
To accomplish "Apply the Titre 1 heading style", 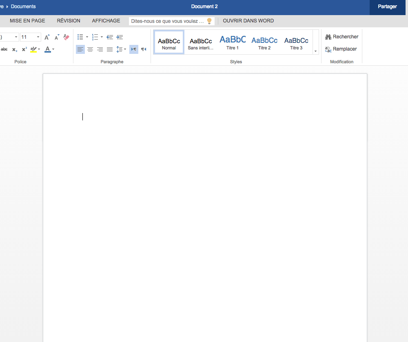I will point(233,42).
